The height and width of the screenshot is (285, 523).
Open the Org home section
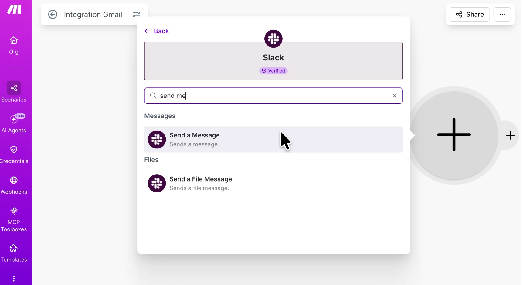[14, 46]
